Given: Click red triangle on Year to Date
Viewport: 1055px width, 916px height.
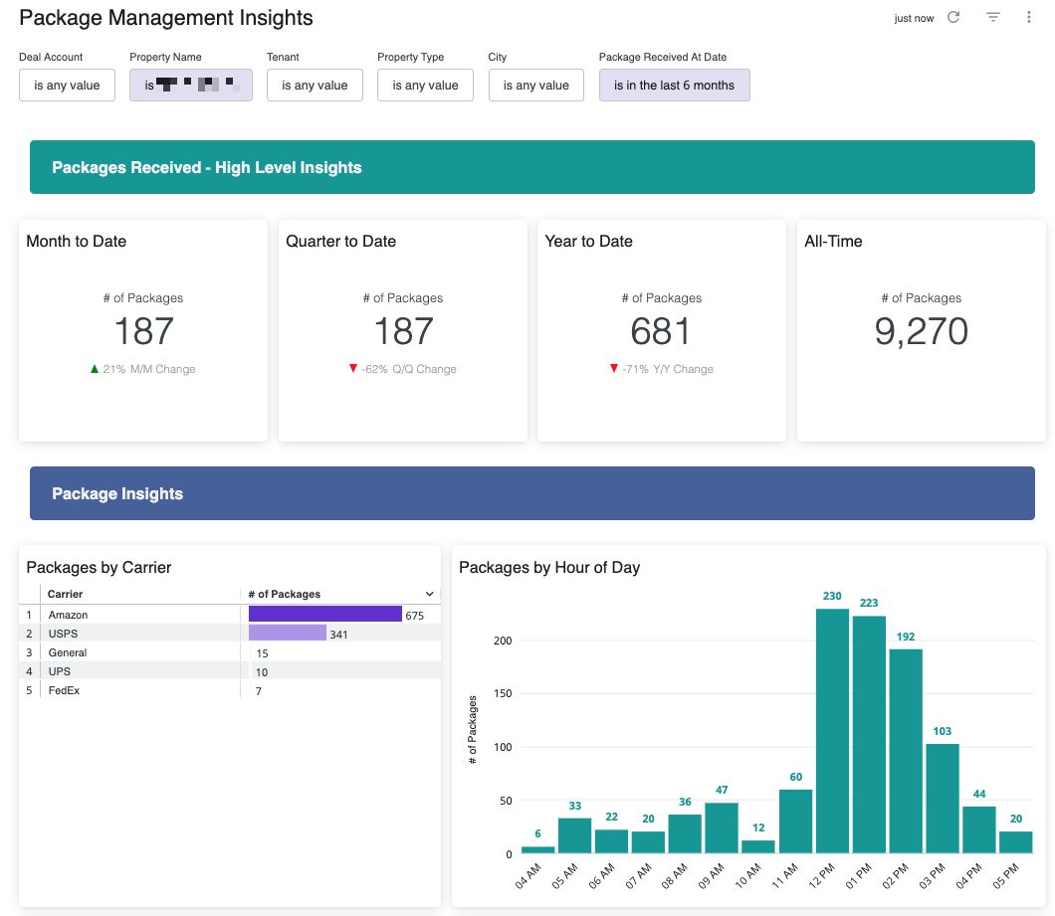Looking at the screenshot, I should (614, 369).
